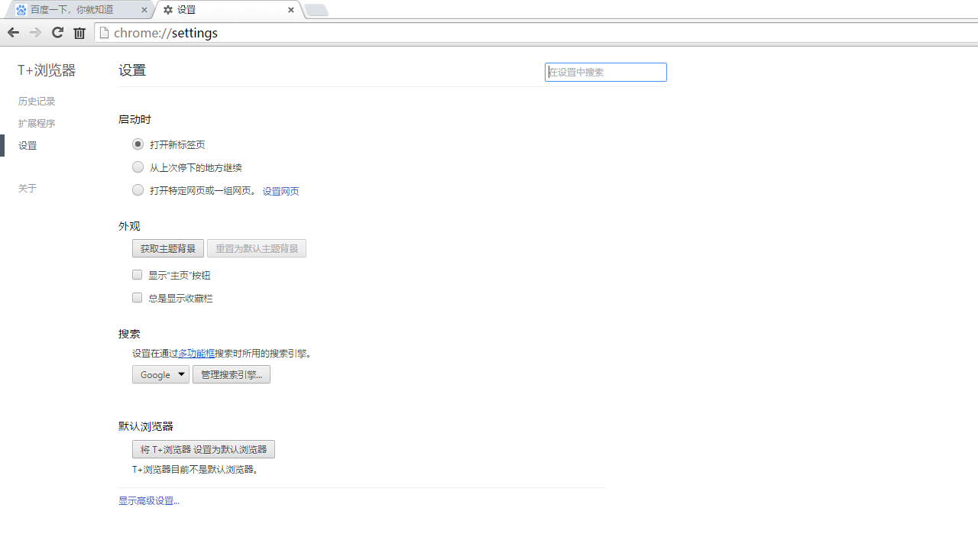This screenshot has width=978, height=550.
Task: Click the page icon in address bar
Action: (105, 33)
